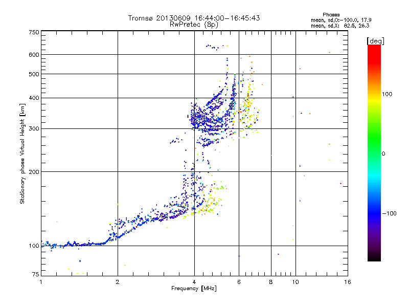This screenshot has width=409, height=307.
Task: Click the 'Phases' header label
Action: [331, 15]
